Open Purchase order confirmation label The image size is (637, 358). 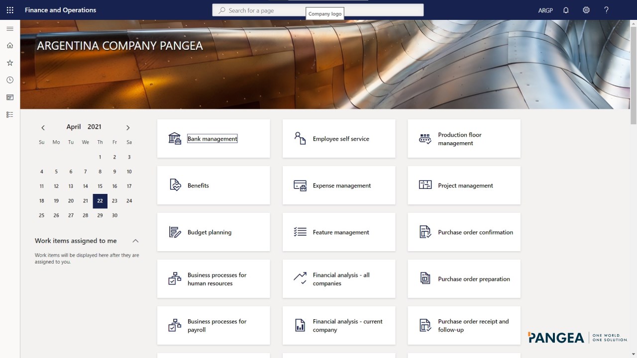[x=475, y=232]
